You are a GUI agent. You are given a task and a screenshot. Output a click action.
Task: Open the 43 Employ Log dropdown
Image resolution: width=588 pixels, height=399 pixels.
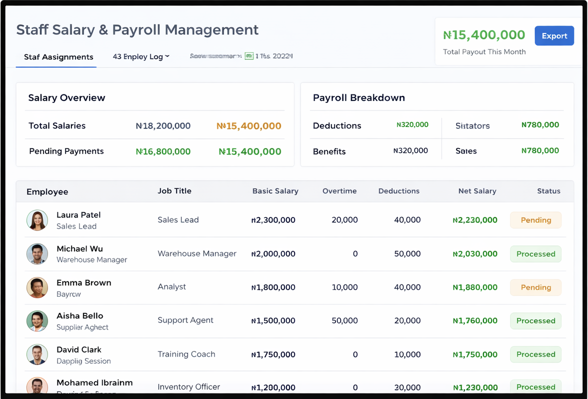coord(141,56)
